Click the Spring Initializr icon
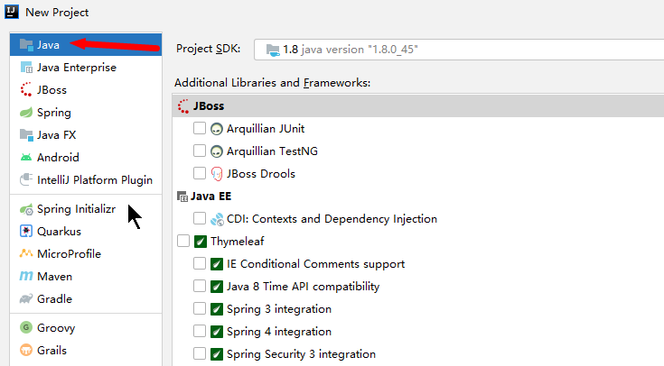This screenshot has width=664, height=366. click(26, 209)
